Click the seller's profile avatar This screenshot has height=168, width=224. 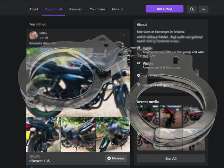tap(33, 35)
